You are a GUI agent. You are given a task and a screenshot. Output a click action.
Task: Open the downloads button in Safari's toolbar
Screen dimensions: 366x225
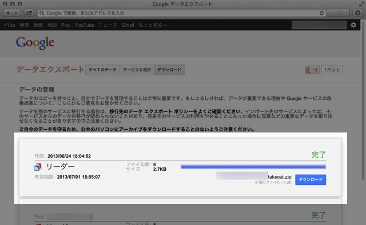(x=357, y=13)
